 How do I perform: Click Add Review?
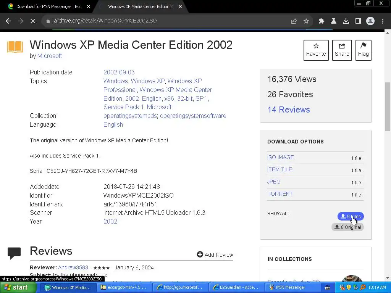click(215, 254)
